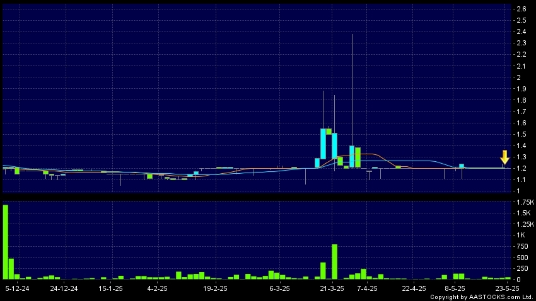Select the 1.4 price axis label
This screenshot has width=536, height=301.
[x=521, y=145]
